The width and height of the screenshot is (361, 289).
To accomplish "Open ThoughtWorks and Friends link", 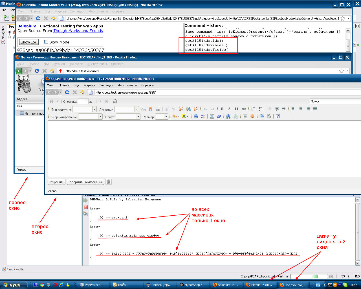I will [78, 30].
